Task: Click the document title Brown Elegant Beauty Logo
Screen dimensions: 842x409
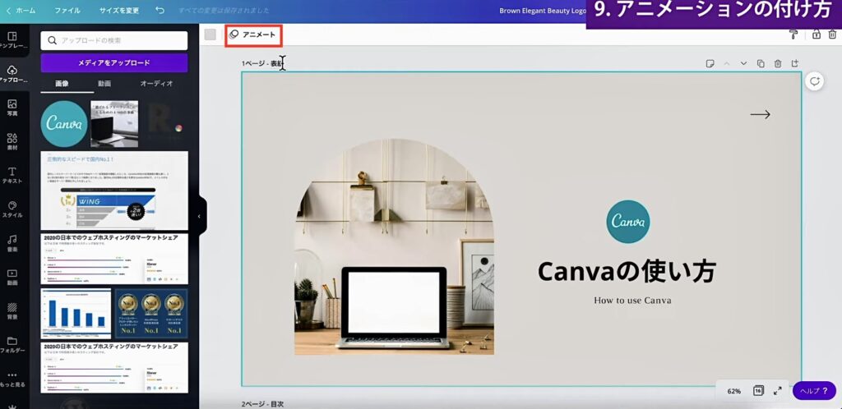Action: click(543, 10)
